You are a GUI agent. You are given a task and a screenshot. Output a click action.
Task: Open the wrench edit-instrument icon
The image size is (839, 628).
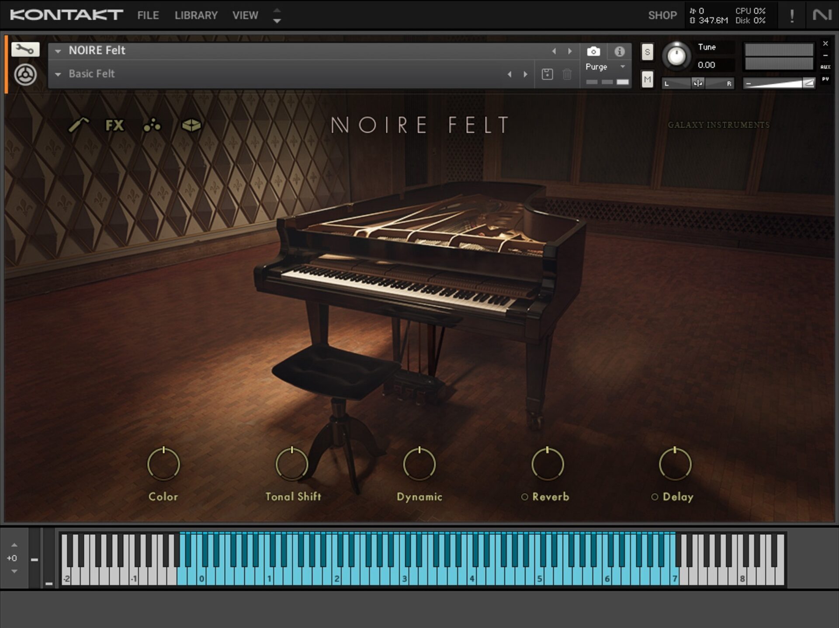(25, 49)
